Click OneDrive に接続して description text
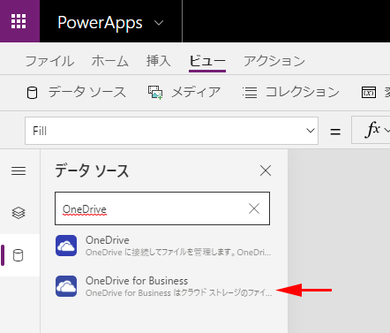This screenshot has width=390, height=333. click(x=178, y=253)
